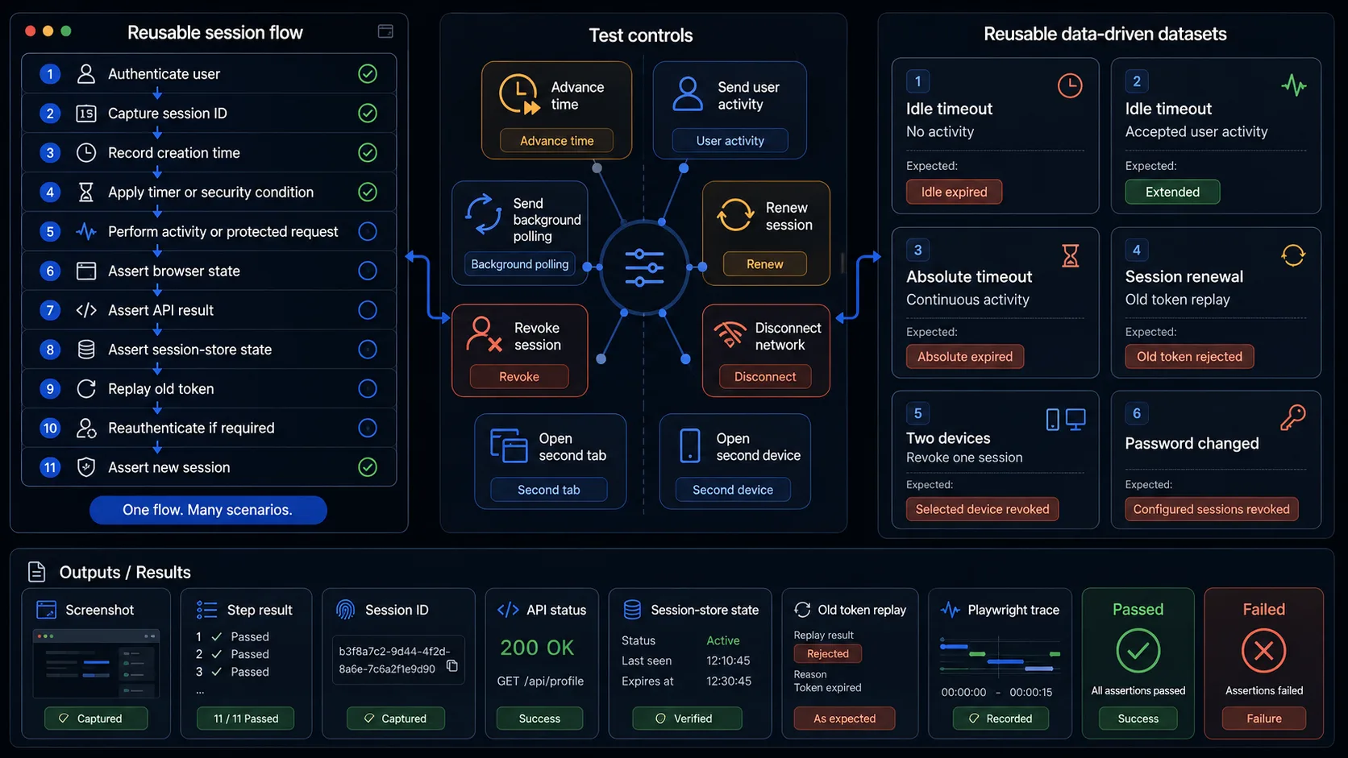Toggle the empty circle for Perform activity or protected request
Image resolution: width=1348 pixels, height=758 pixels.
click(368, 232)
